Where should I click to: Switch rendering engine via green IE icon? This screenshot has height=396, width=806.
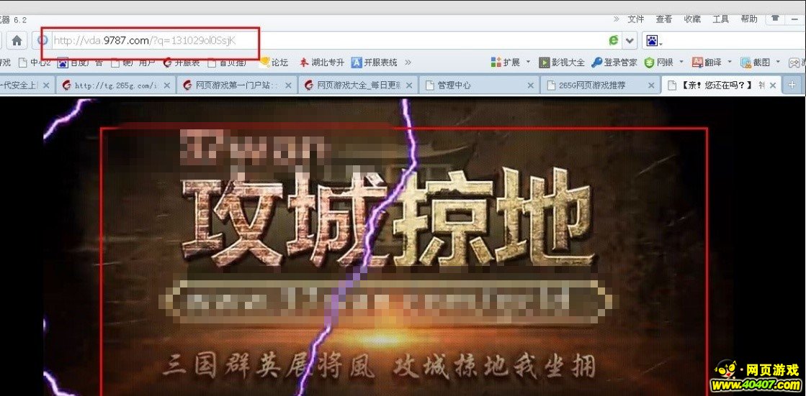[613, 40]
